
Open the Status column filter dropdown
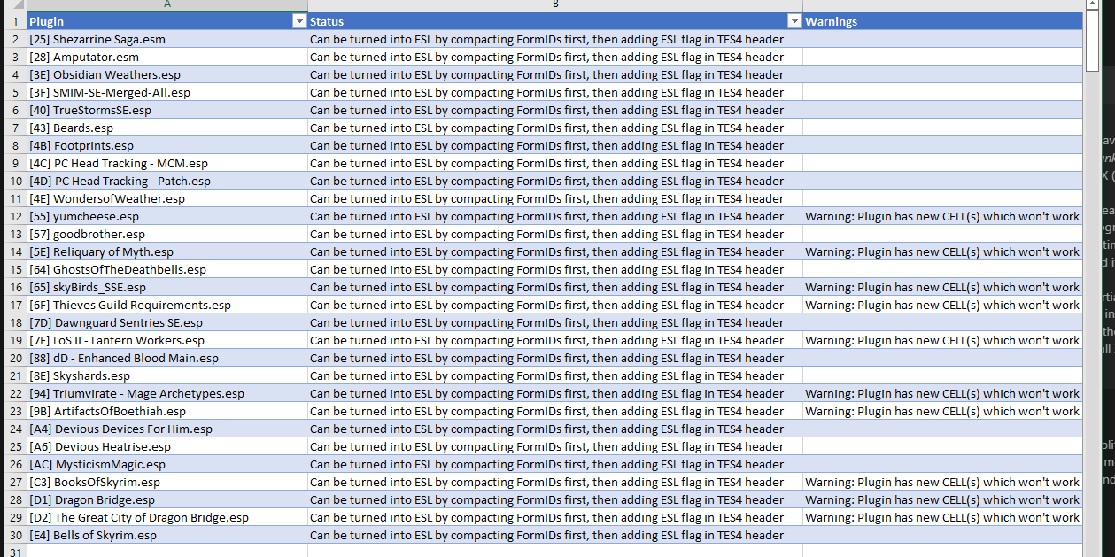pyautogui.click(x=794, y=21)
